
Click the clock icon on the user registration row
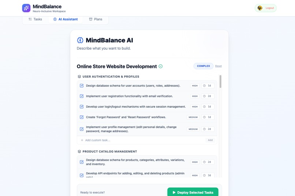click(x=204, y=96)
